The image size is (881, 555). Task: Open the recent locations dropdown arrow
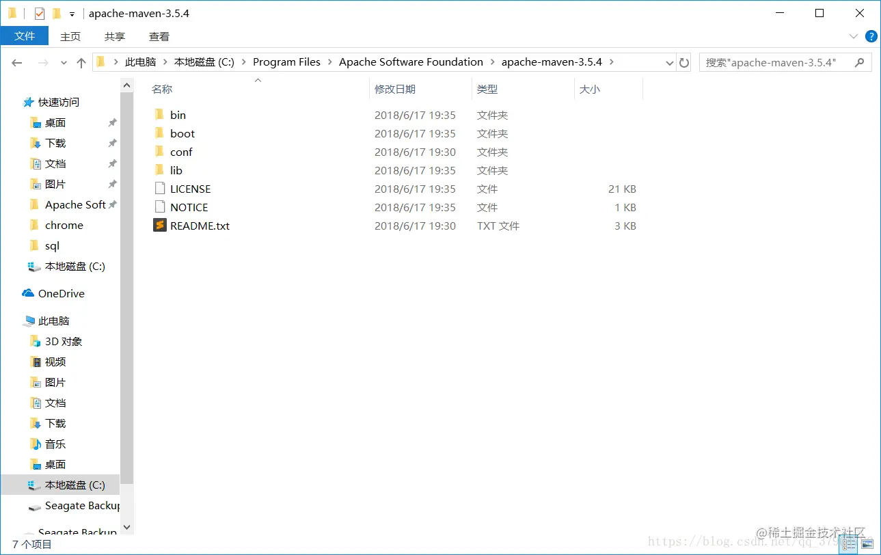tap(64, 62)
